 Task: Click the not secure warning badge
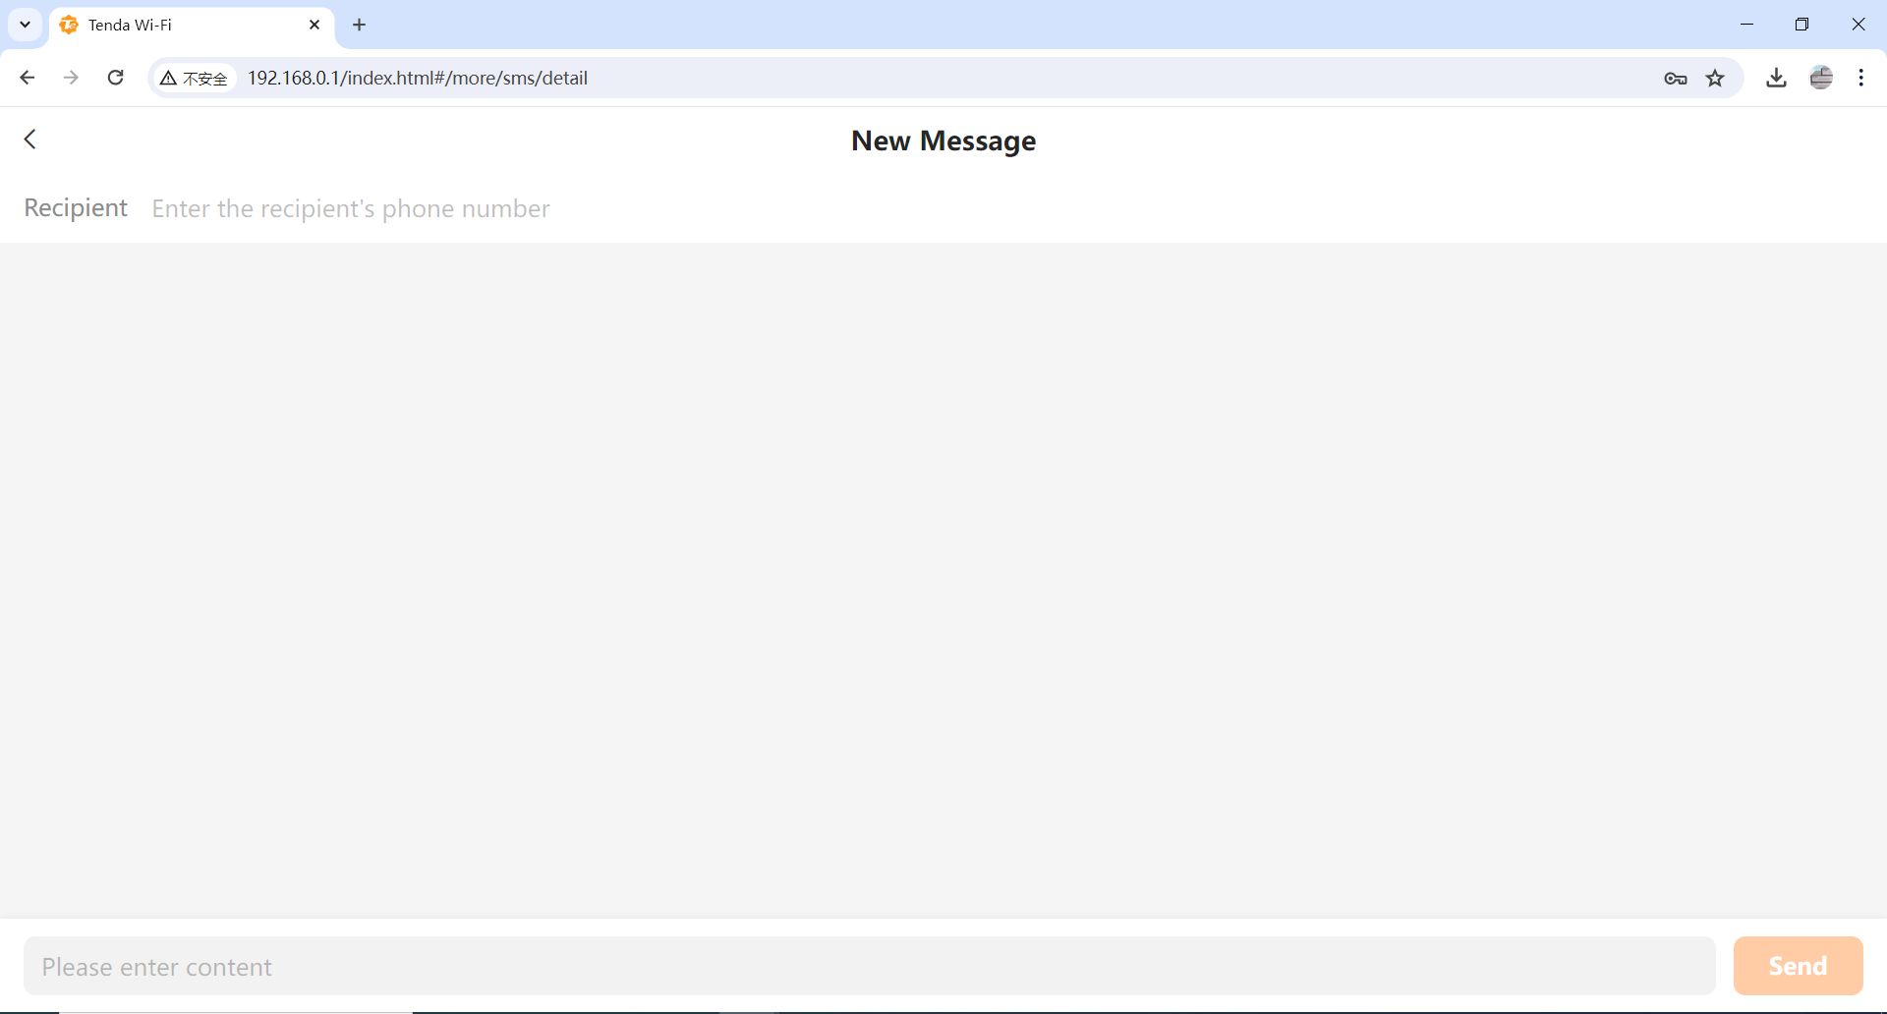pos(195,79)
